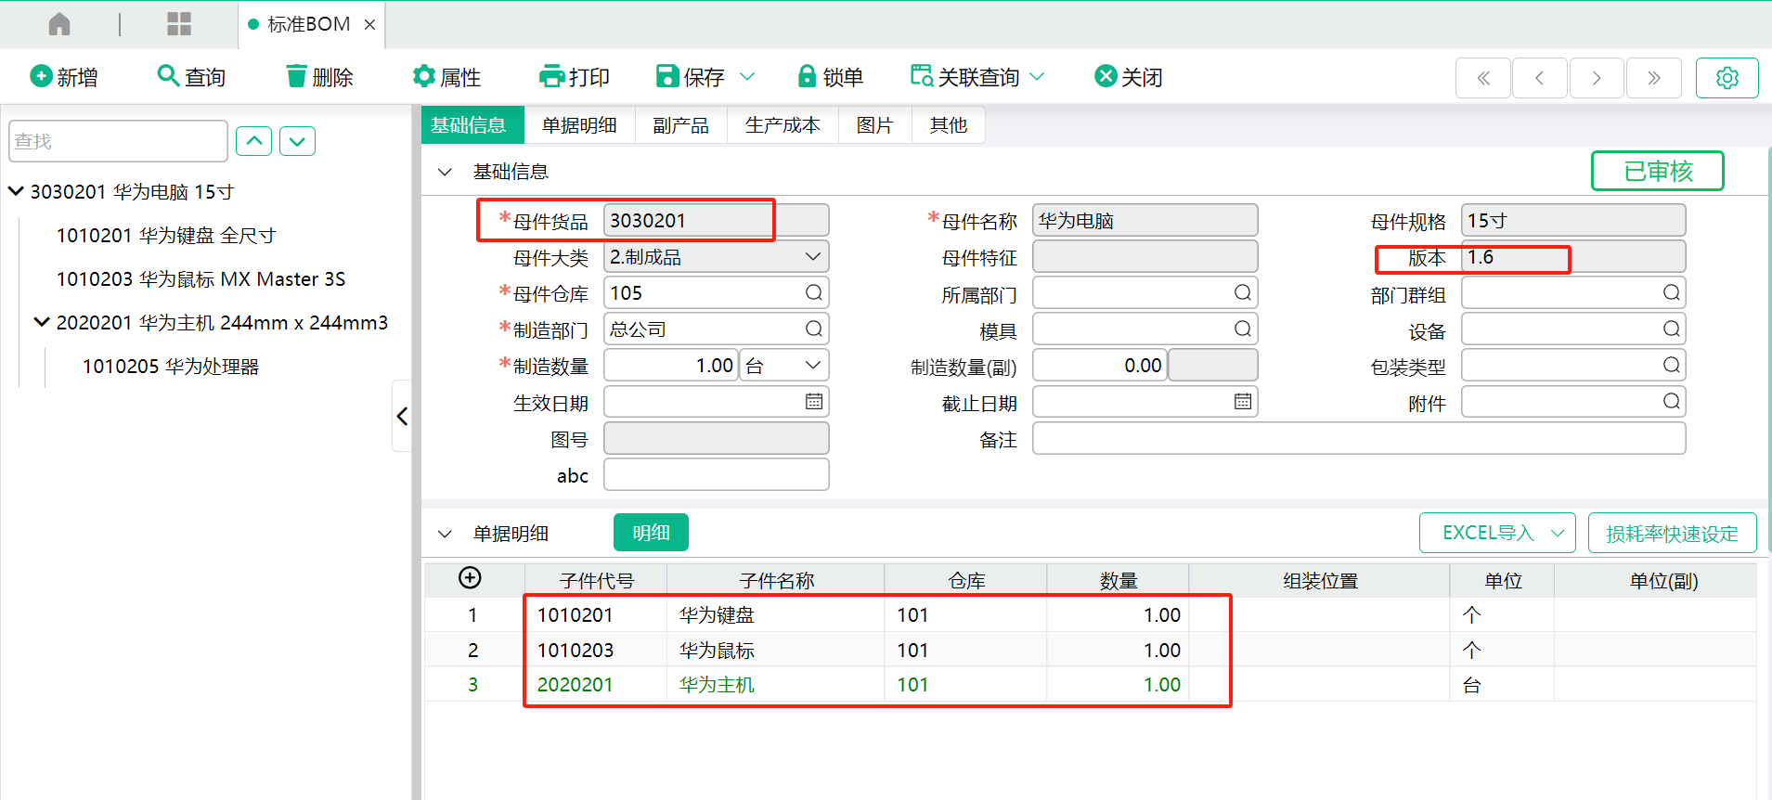This screenshot has height=800, width=1772.
Task: Collapse the 基础信息 section
Action: 445,172
